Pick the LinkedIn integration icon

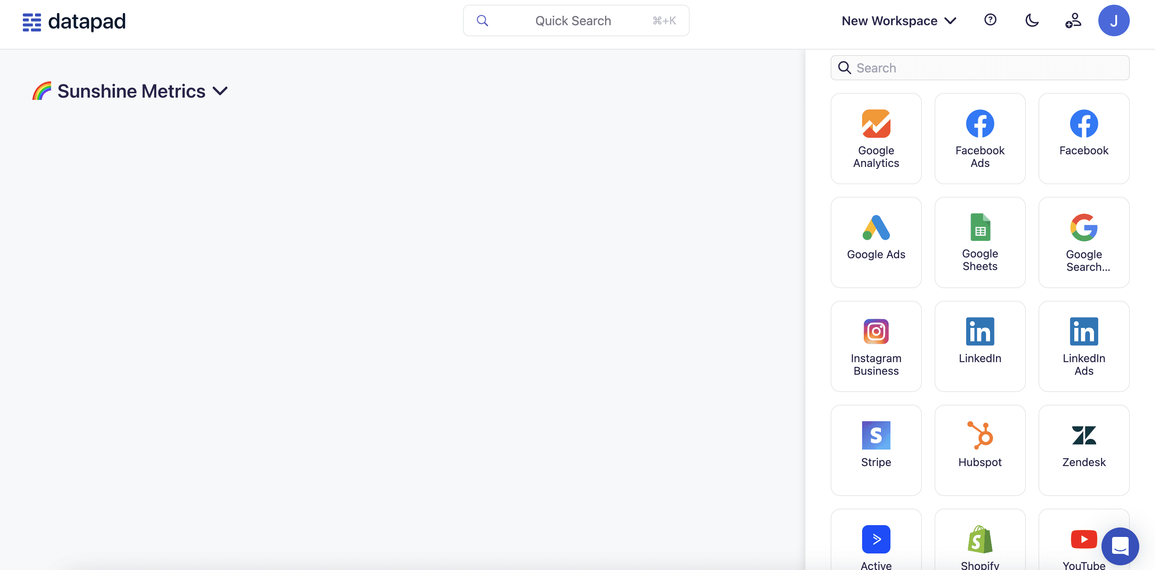(x=980, y=331)
